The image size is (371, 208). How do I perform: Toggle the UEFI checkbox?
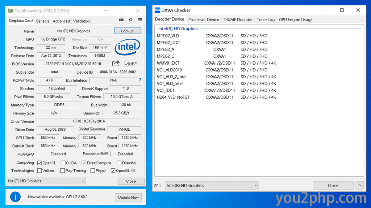tap(126, 64)
